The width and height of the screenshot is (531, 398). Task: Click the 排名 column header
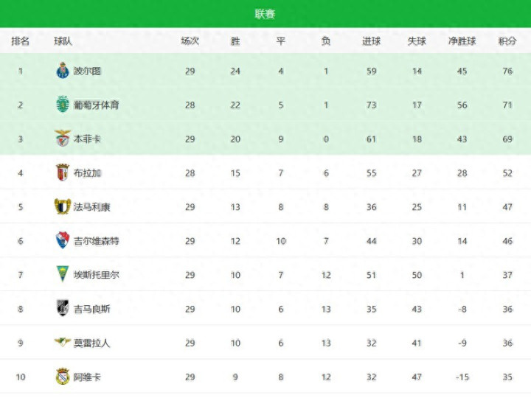[21, 41]
